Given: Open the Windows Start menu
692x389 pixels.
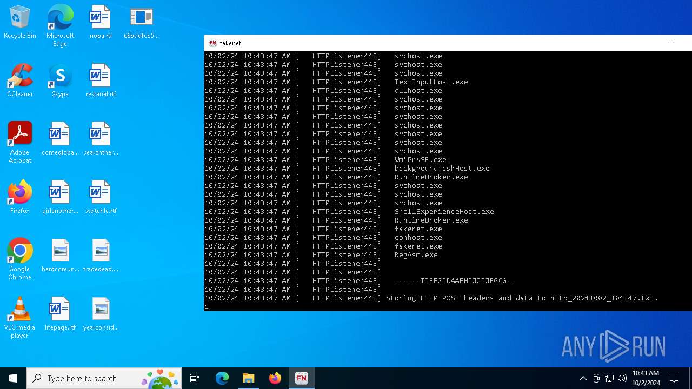Looking at the screenshot, I should pos(13,378).
